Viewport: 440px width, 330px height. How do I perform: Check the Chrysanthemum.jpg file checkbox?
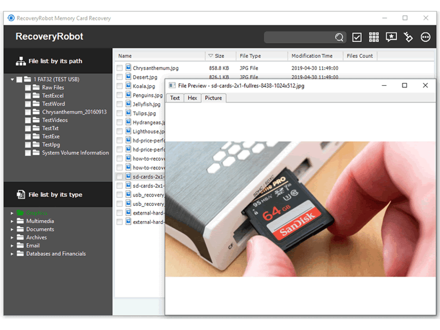[x=119, y=68]
